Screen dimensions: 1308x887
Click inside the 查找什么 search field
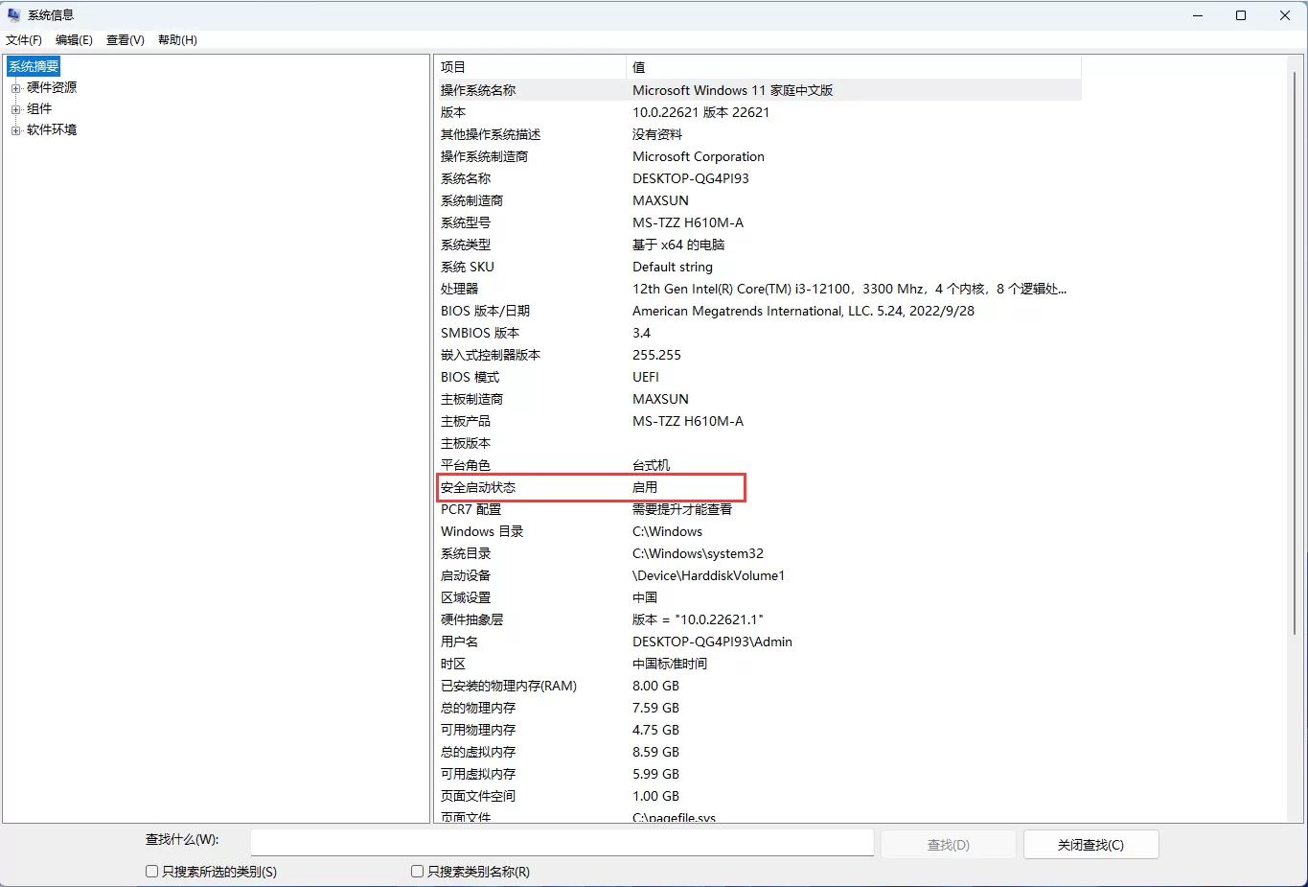561,842
